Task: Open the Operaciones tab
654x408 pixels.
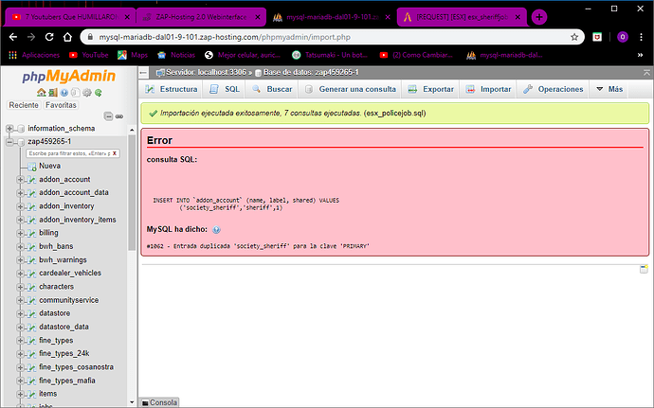Action: click(x=554, y=89)
